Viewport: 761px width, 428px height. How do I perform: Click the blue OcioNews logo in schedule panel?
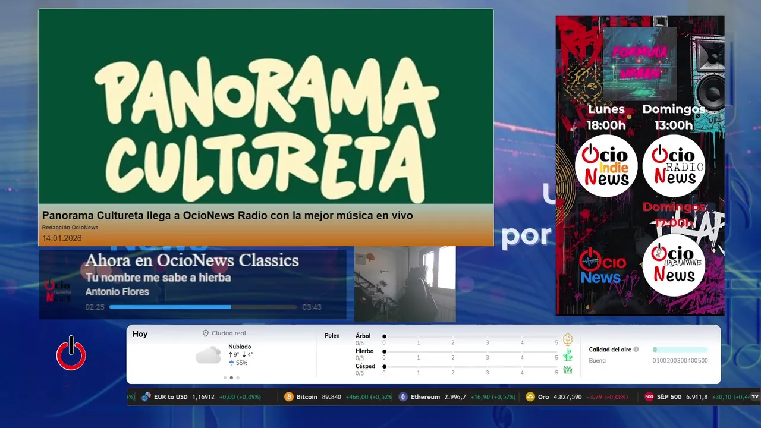tap(603, 265)
